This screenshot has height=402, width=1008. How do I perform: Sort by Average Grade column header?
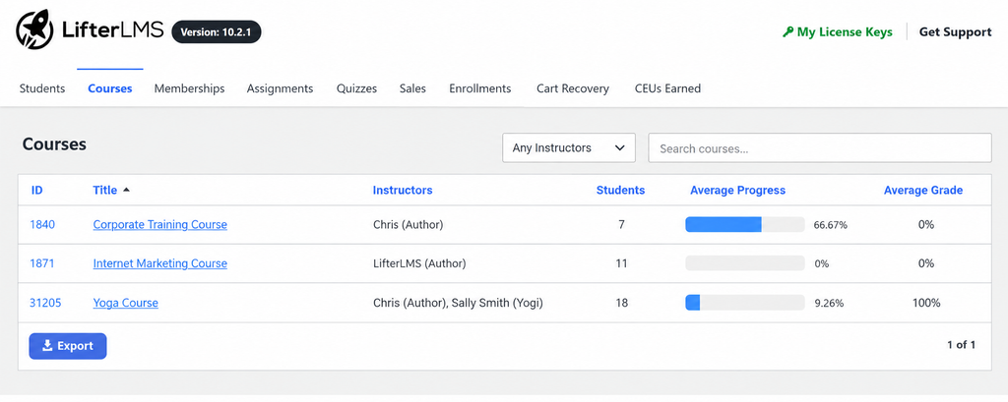coord(923,190)
